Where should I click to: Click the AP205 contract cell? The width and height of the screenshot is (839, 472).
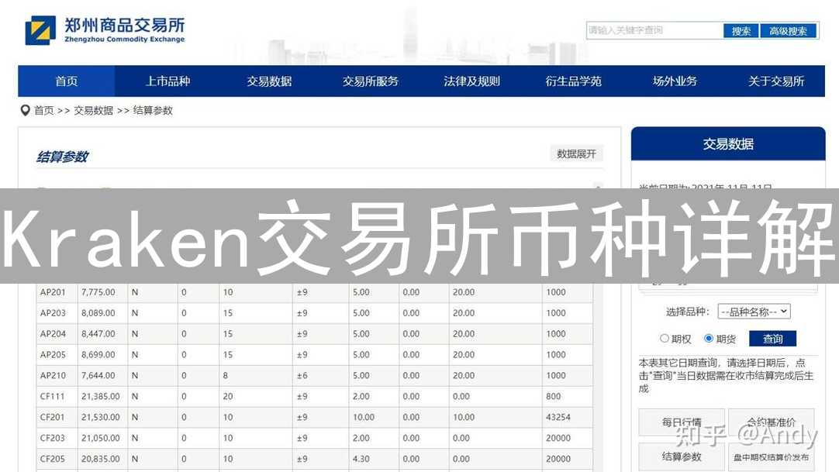(57, 355)
